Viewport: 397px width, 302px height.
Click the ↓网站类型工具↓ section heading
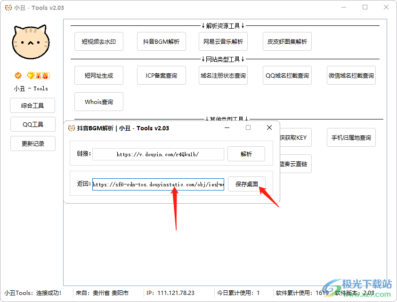[223, 59]
